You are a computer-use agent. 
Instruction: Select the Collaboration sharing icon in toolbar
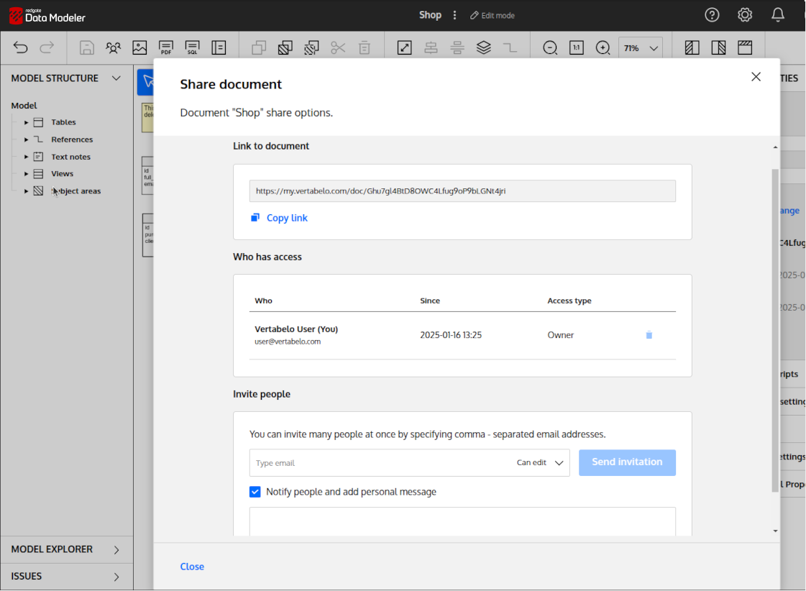[113, 47]
